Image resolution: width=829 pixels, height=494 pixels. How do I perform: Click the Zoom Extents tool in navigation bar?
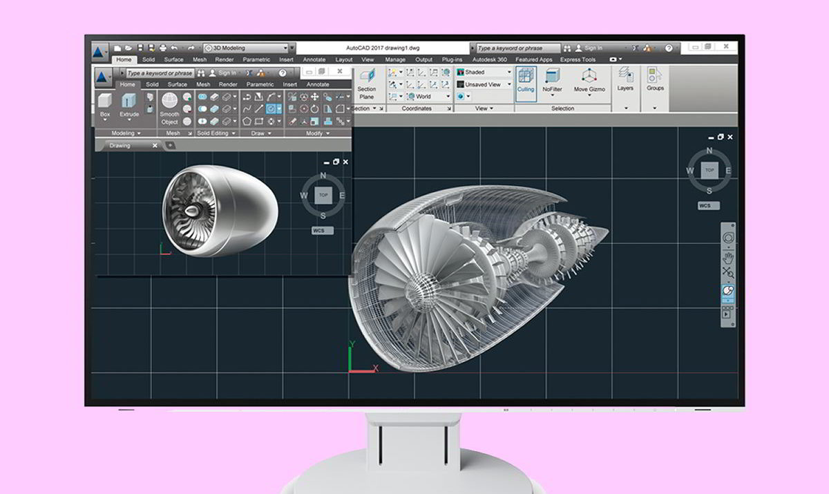(728, 274)
